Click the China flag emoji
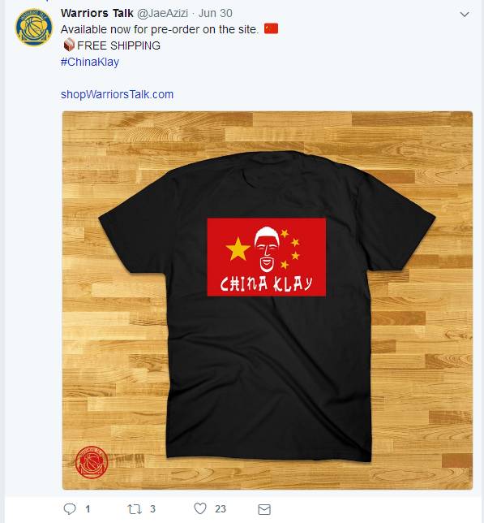 [271, 28]
